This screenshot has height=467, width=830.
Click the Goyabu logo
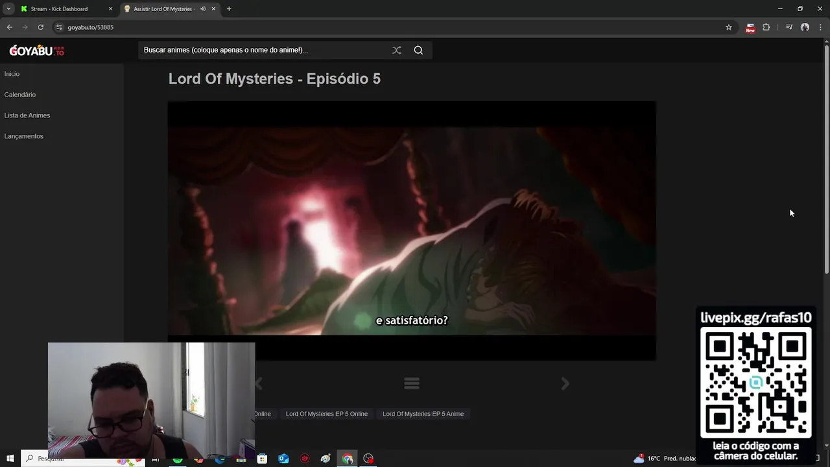tap(37, 51)
